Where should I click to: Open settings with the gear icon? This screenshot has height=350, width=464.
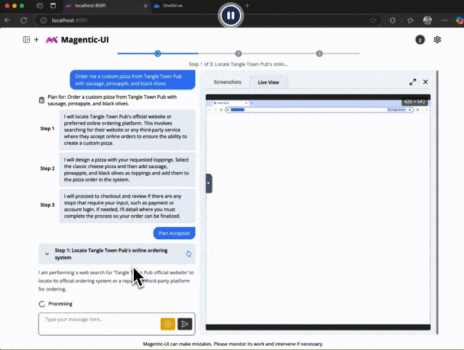point(437,40)
